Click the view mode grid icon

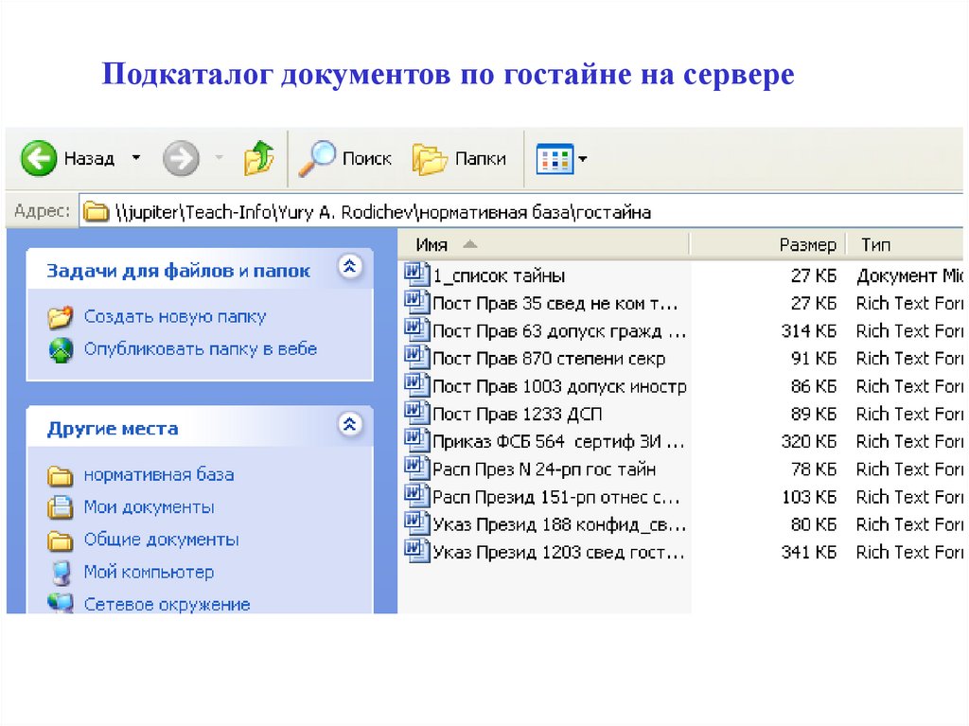(x=555, y=159)
